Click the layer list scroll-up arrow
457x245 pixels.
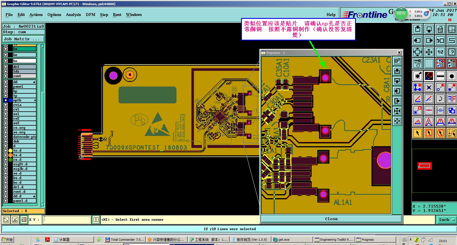click(x=43, y=46)
